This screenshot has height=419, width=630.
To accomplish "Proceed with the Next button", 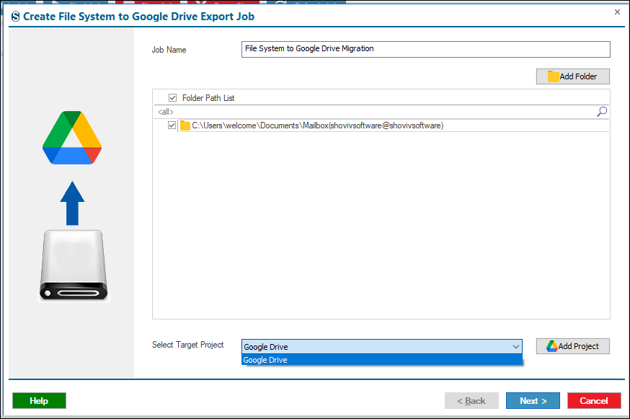I will (x=533, y=400).
